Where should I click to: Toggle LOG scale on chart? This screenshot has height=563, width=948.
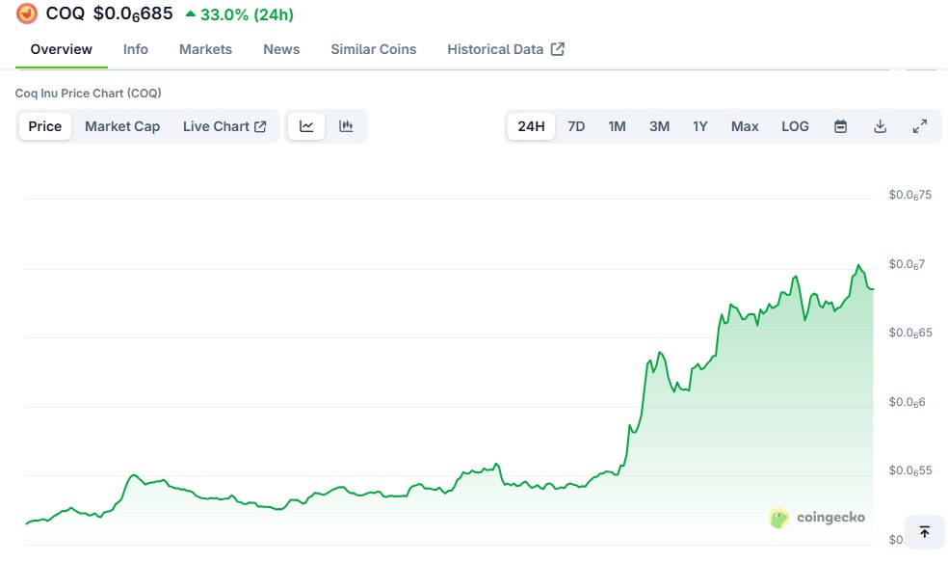[x=795, y=126]
